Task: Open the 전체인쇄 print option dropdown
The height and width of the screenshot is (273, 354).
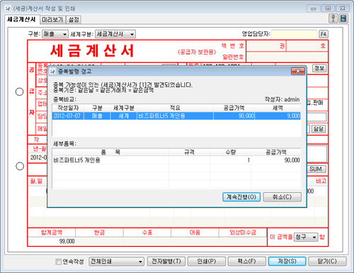Action: pyautogui.click(x=116, y=262)
